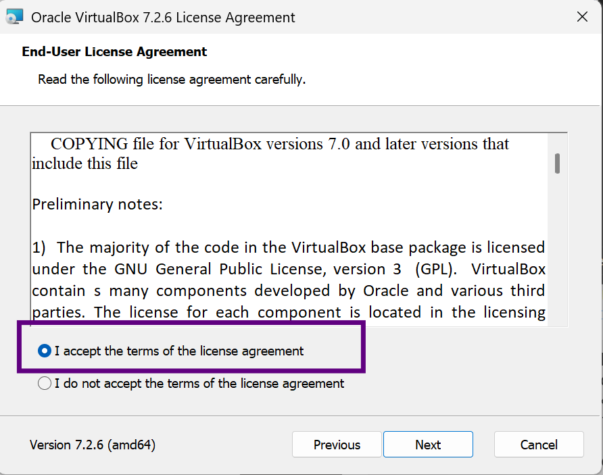
Task: Click the 'I do not accept the terms' label text
Action: point(199,384)
